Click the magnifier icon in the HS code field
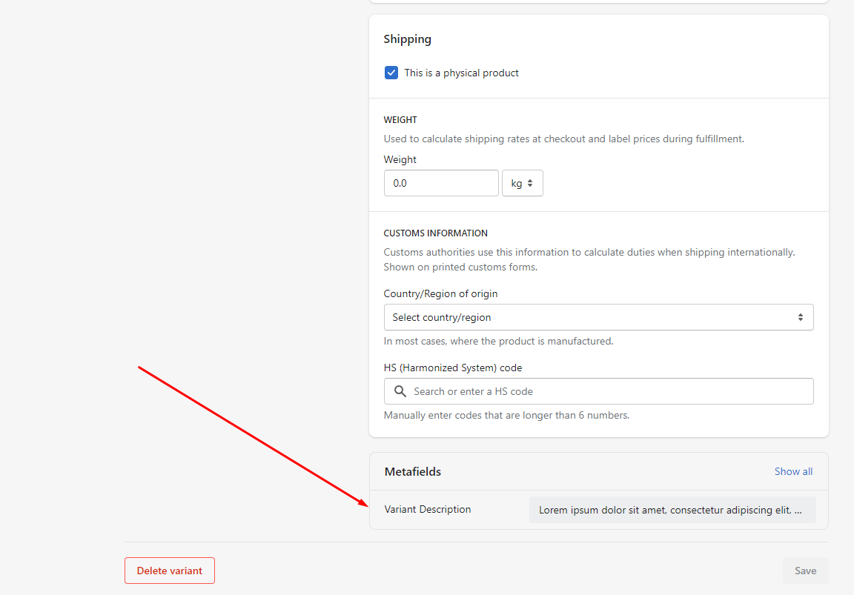This screenshot has width=854, height=595. [400, 391]
